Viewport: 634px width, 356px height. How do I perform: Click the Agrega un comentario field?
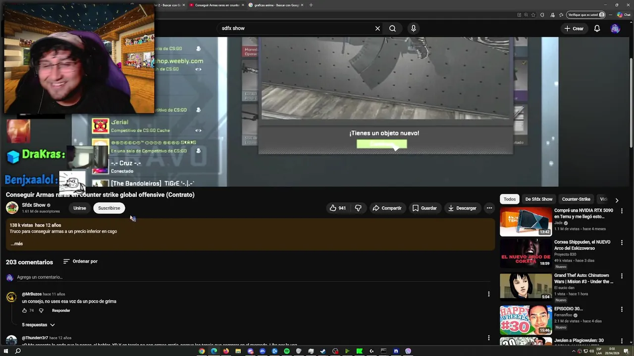40,277
